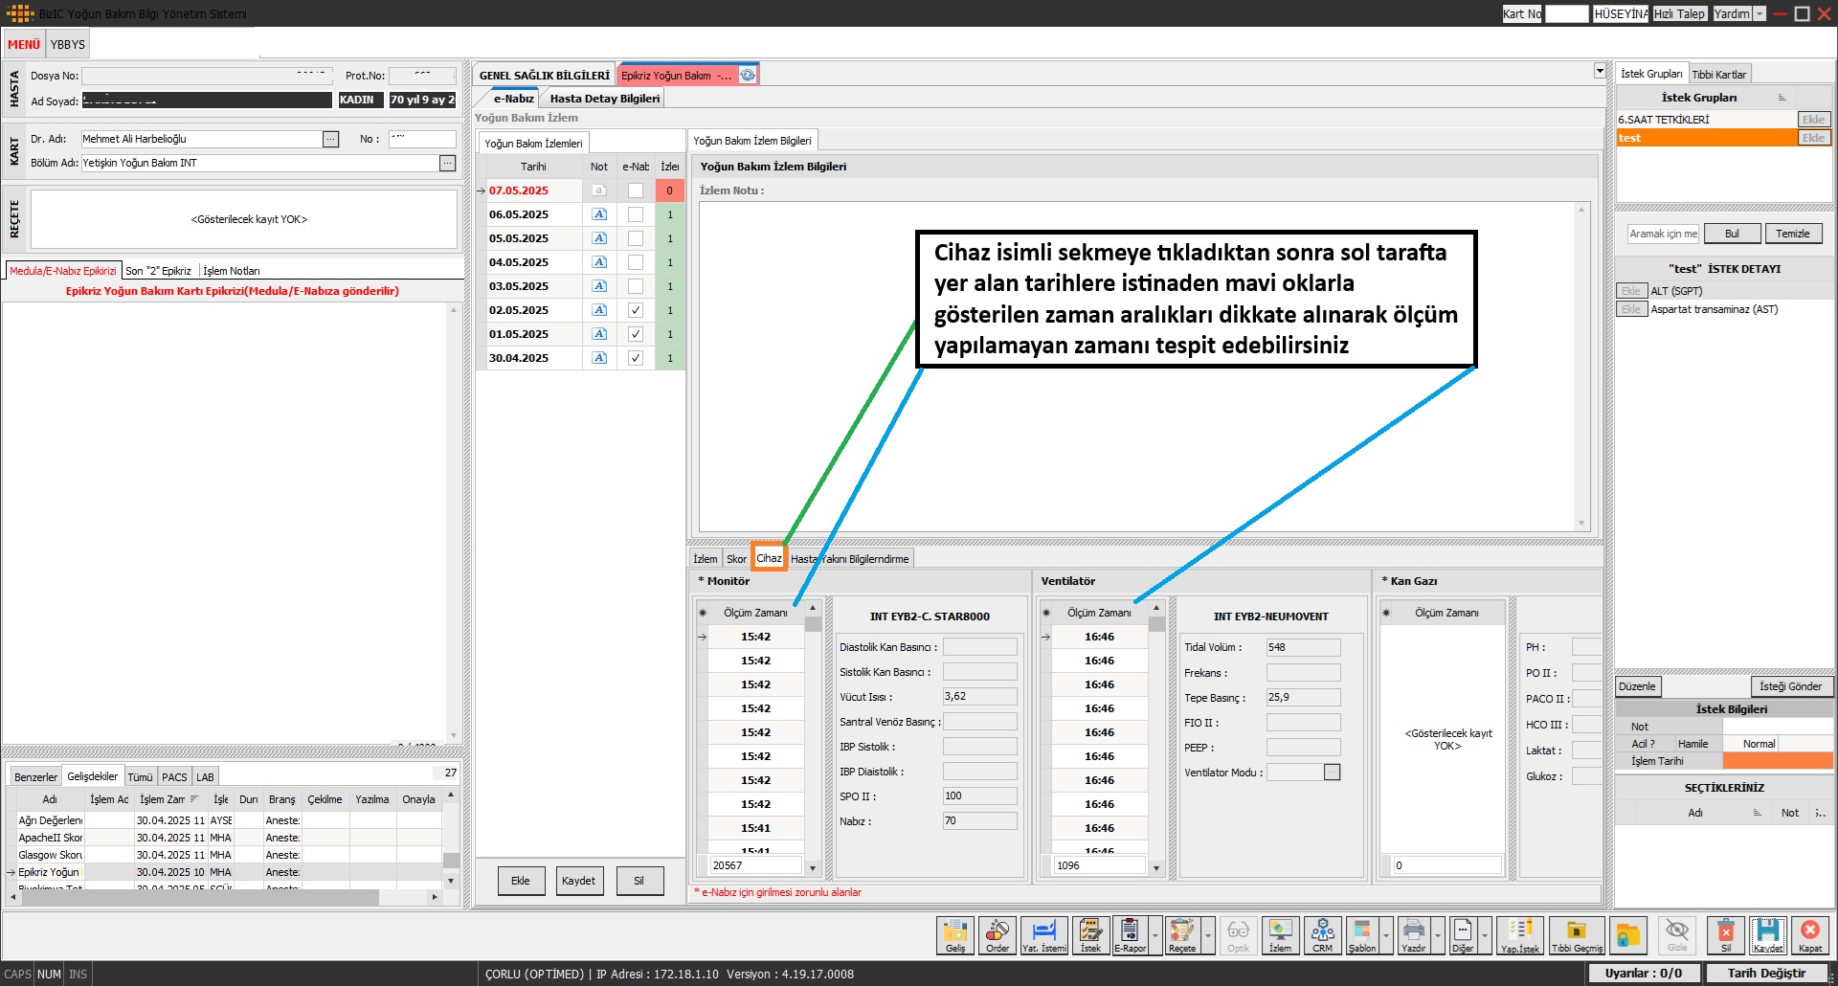The height and width of the screenshot is (986, 1838).
Task: Click the orange İşlem Tarihi field
Action: [x=1778, y=761]
